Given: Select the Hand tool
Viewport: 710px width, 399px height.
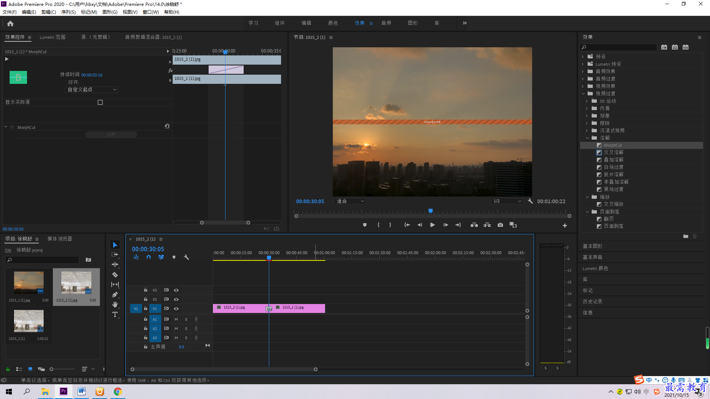Looking at the screenshot, I should point(115,304).
